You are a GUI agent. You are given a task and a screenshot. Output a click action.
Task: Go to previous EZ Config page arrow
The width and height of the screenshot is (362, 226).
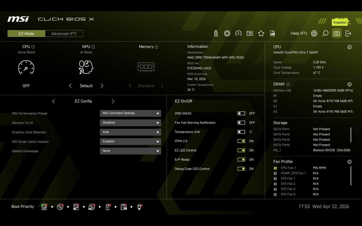(x=54, y=101)
